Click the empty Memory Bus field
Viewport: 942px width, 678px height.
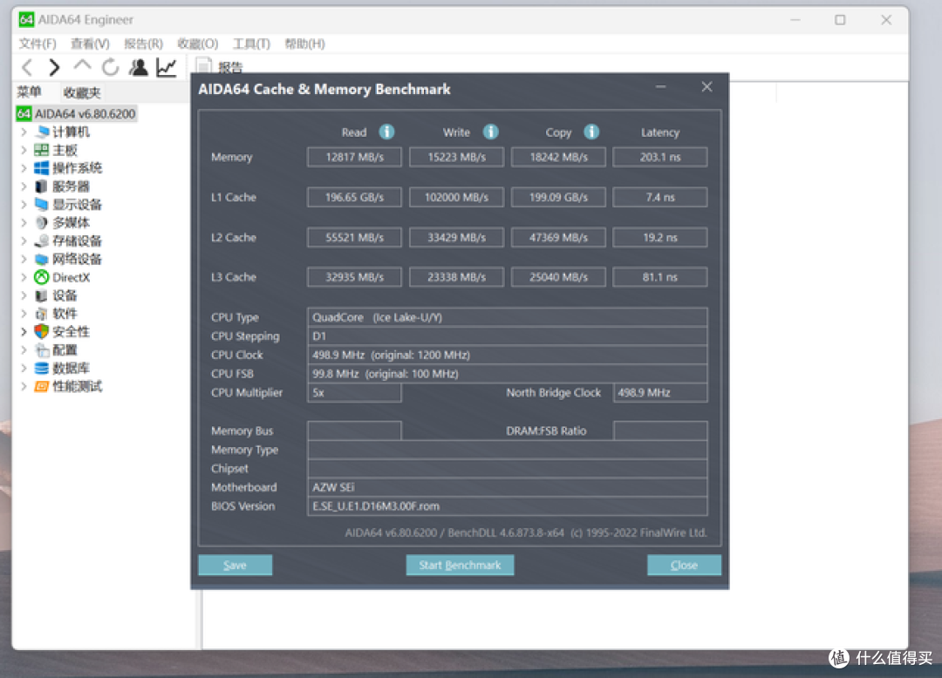click(x=354, y=431)
